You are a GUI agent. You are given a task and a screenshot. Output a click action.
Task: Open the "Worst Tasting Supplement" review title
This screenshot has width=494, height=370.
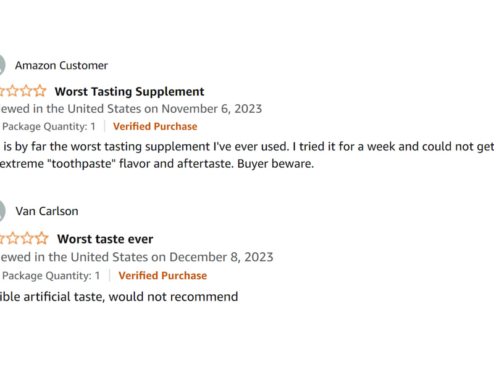130,92
